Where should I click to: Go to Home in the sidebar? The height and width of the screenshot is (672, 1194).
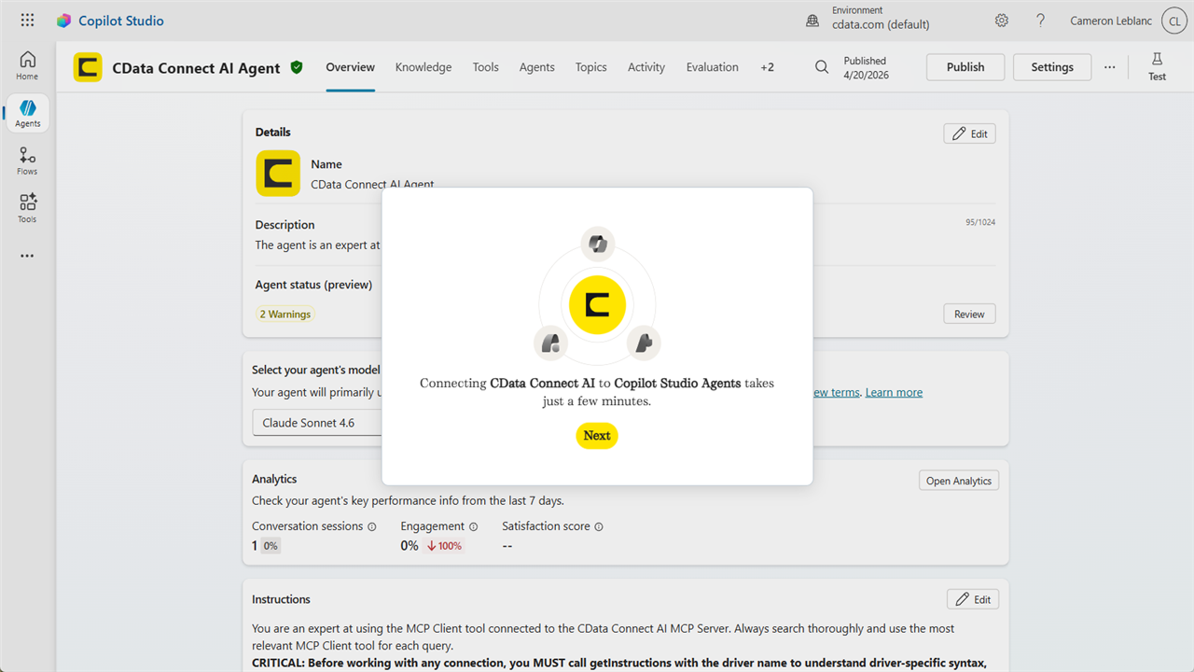coord(27,65)
